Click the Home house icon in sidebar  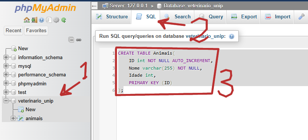(26, 20)
